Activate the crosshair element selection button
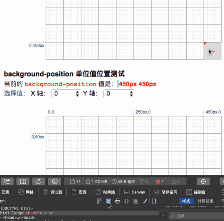Image resolution: width=224 pixels, height=221 pixels. point(203,181)
